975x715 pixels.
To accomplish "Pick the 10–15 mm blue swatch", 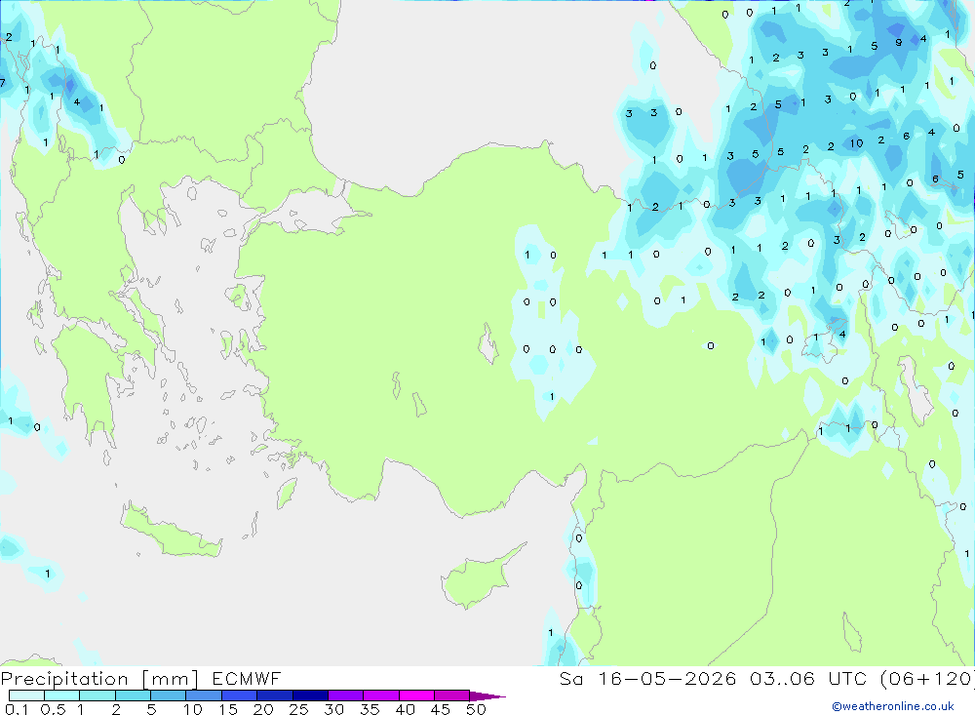I will (x=204, y=695).
